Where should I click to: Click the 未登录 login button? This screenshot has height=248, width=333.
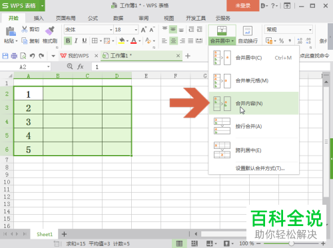243,5
